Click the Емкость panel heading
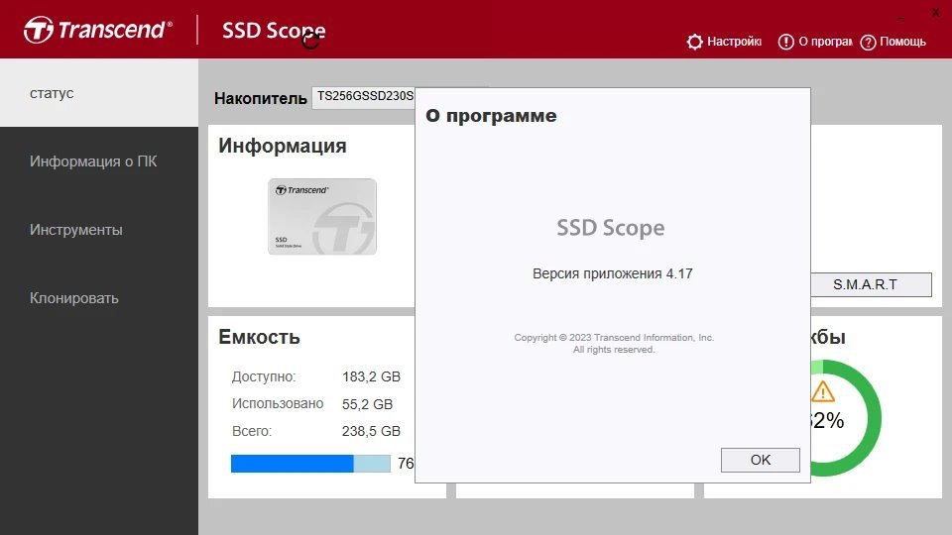This screenshot has width=952, height=535. [259, 337]
